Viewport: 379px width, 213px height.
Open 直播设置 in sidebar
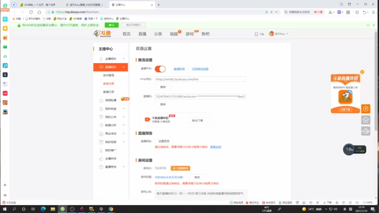pyautogui.click(x=108, y=84)
